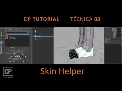Switch to single perspective view layout
Screen dimensions: 122x91
1,45
